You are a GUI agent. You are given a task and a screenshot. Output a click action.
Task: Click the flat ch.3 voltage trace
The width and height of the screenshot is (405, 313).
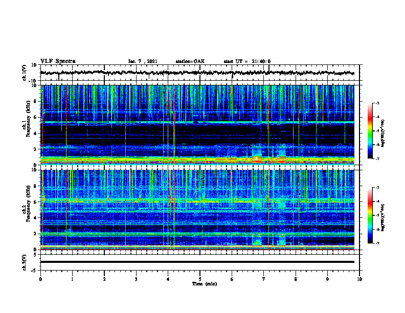coord(197,262)
